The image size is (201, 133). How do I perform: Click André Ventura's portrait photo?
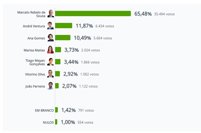(51, 26)
